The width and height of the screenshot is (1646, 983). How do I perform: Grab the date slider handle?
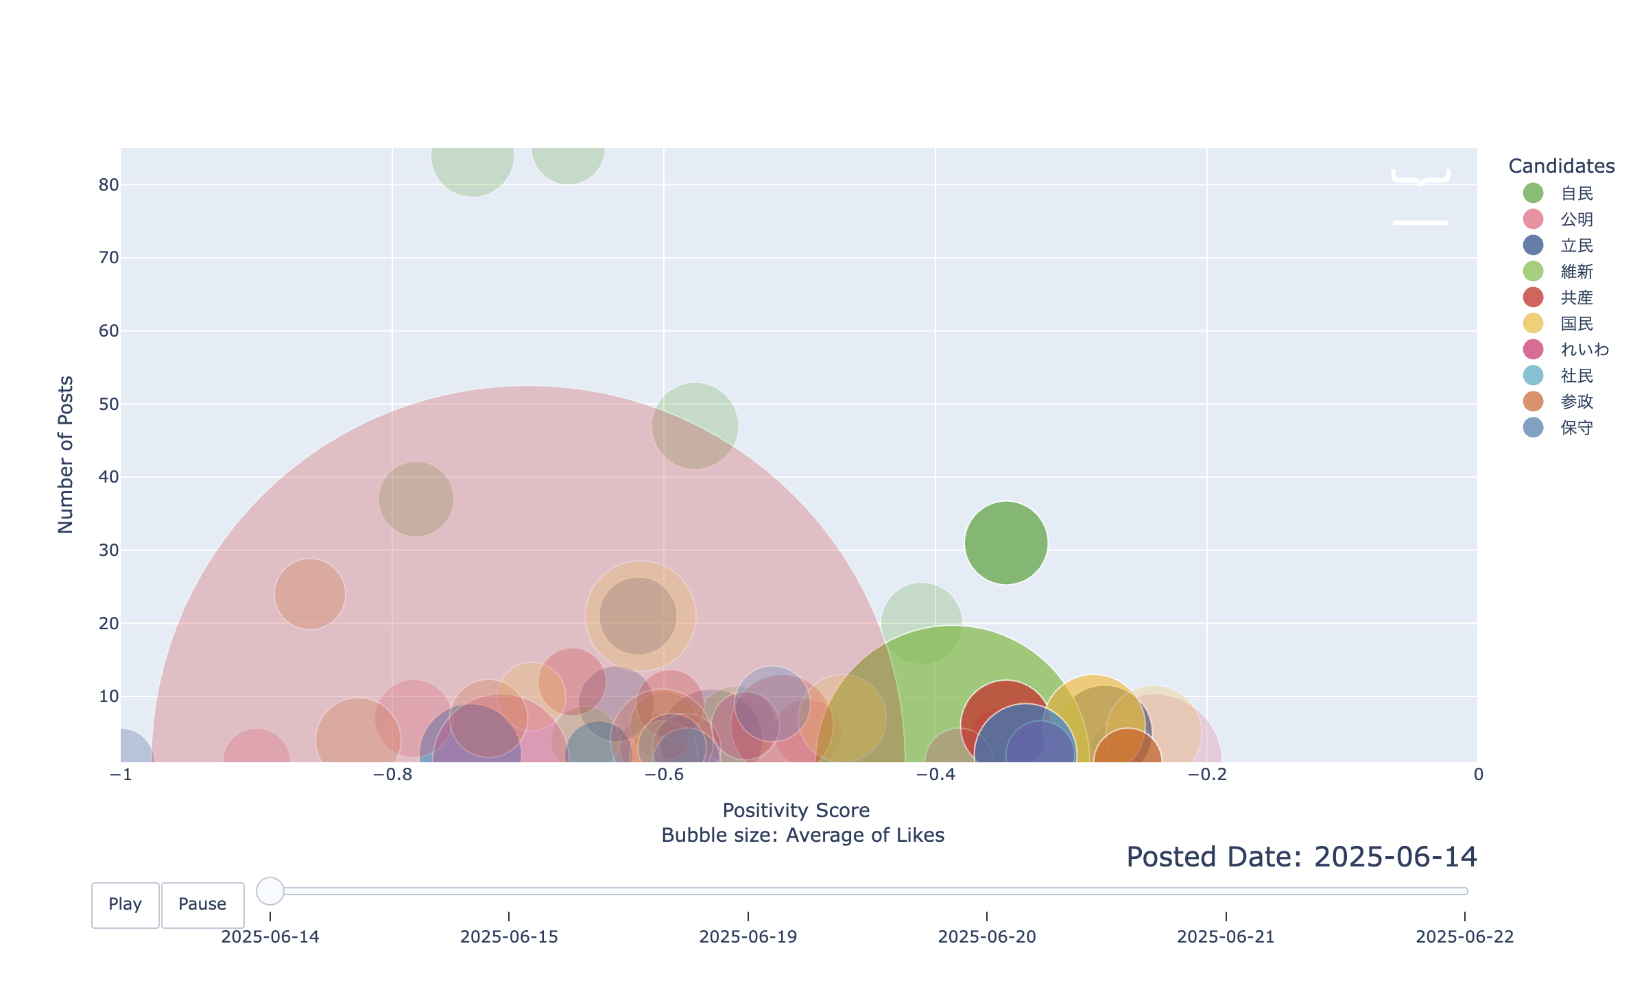point(270,891)
